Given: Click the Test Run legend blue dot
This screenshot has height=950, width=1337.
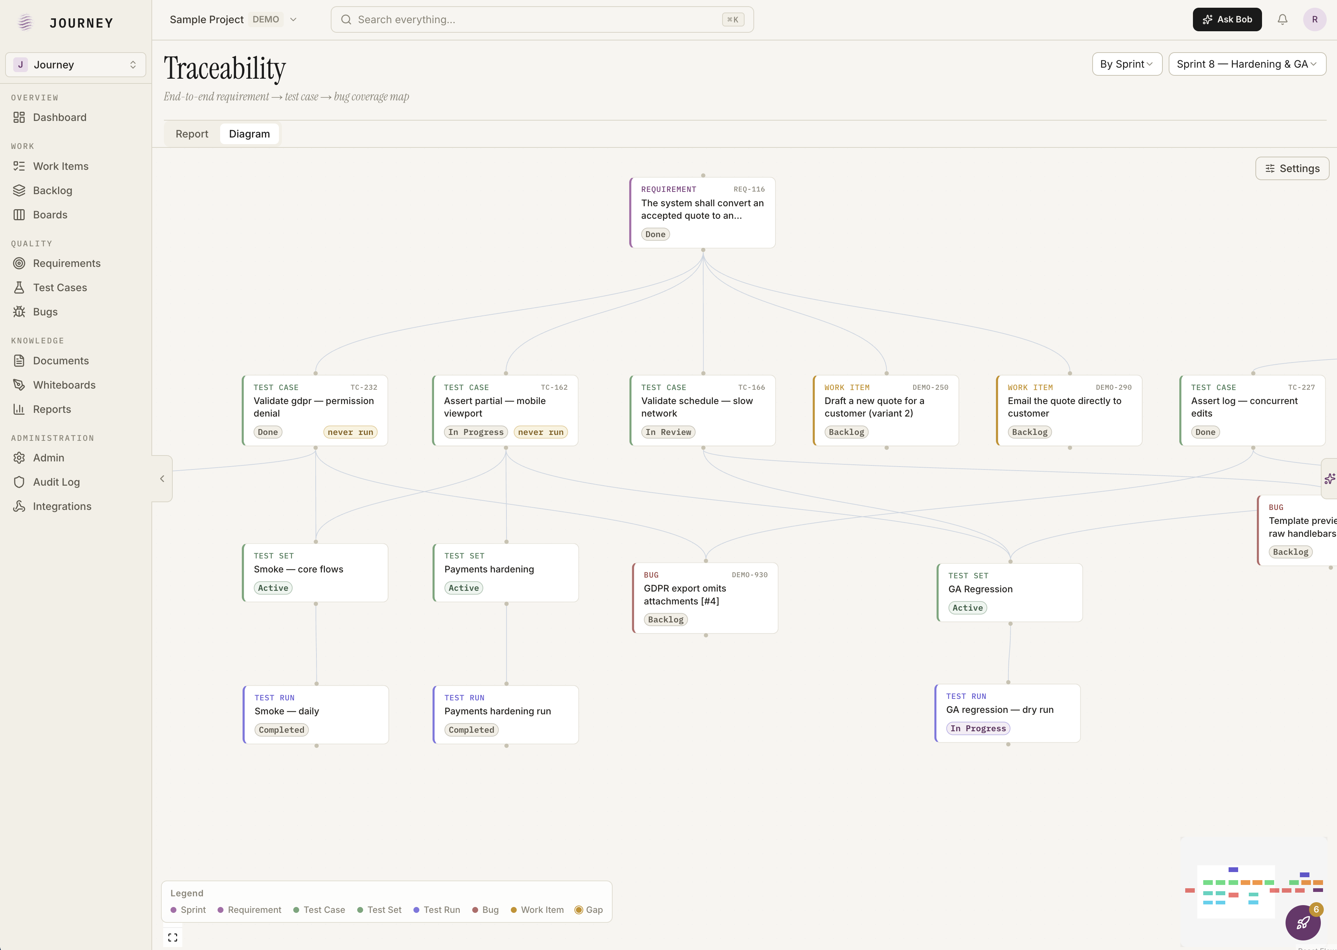Looking at the screenshot, I should tap(416, 910).
